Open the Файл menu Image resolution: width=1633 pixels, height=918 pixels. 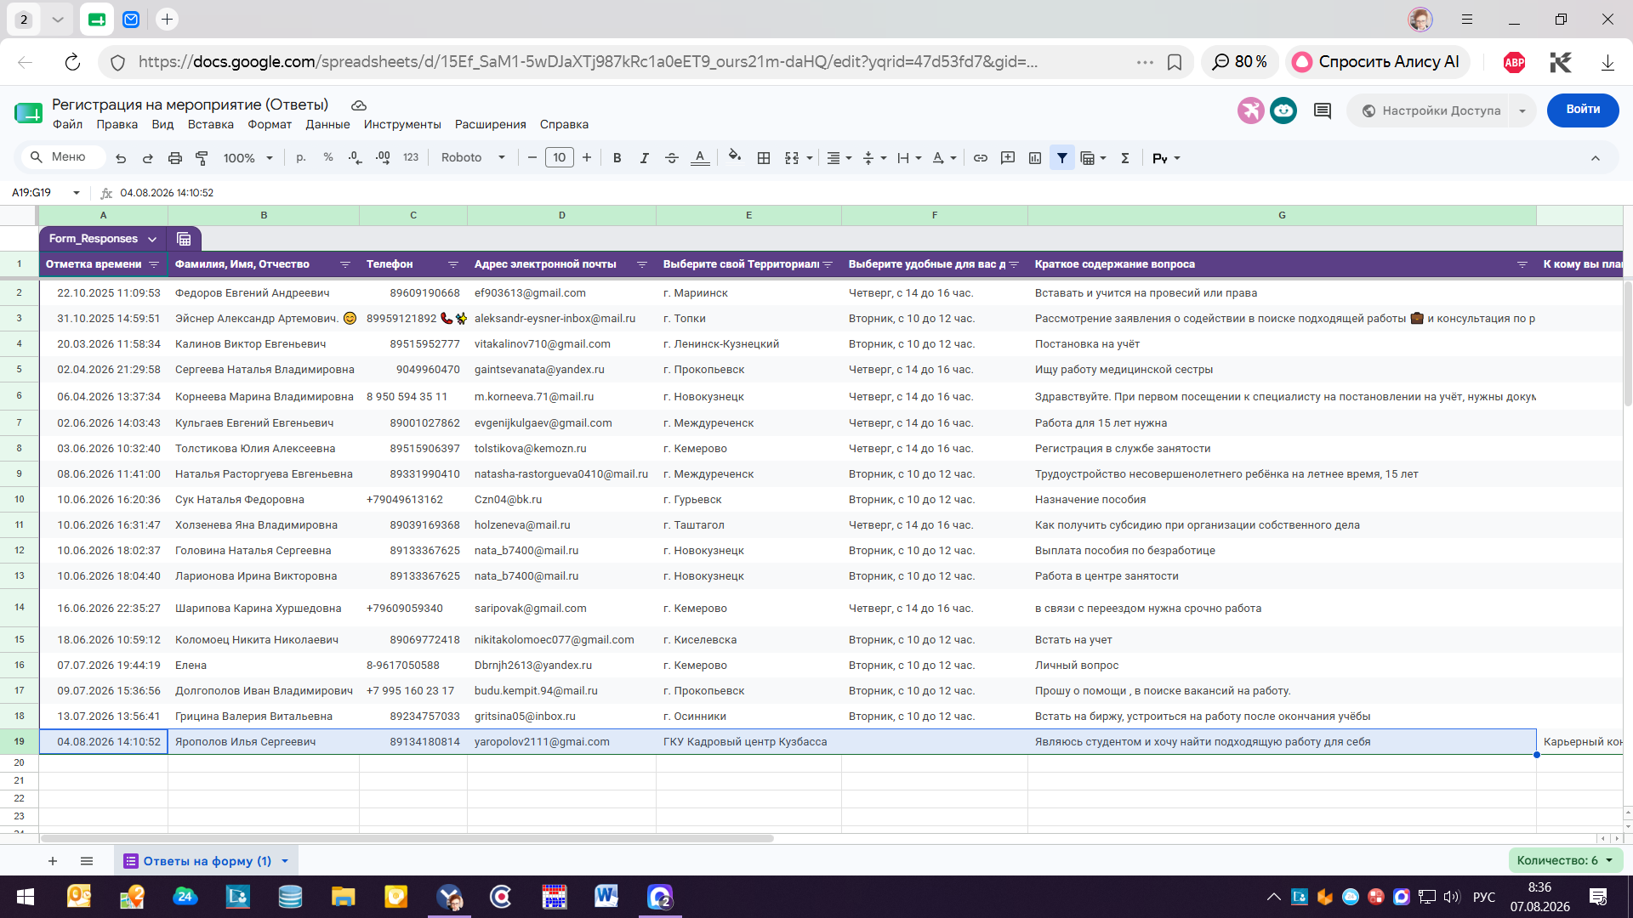[x=67, y=124]
